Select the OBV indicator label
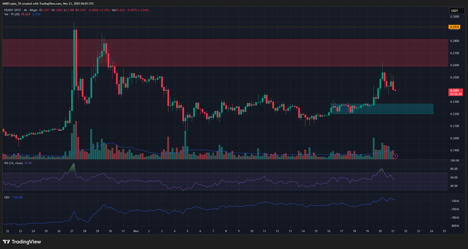This screenshot has width=468, height=249. (x=7, y=197)
